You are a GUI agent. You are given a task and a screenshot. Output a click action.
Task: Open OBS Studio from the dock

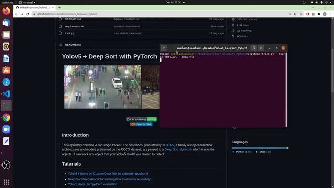[x=6, y=165]
